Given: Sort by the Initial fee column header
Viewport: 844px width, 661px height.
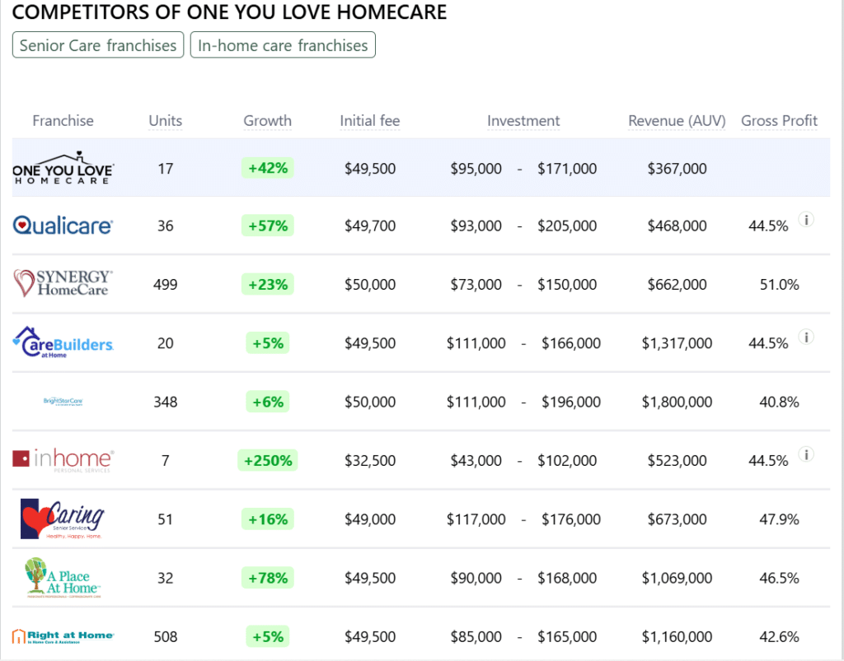Looking at the screenshot, I should 370,121.
